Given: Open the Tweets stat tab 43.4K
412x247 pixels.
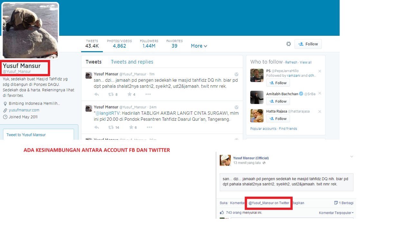Looking at the screenshot, I should (x=92, y=44).
